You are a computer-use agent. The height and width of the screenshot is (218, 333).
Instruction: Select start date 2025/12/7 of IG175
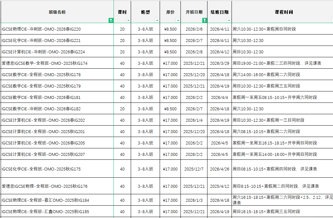pos(194,169)
